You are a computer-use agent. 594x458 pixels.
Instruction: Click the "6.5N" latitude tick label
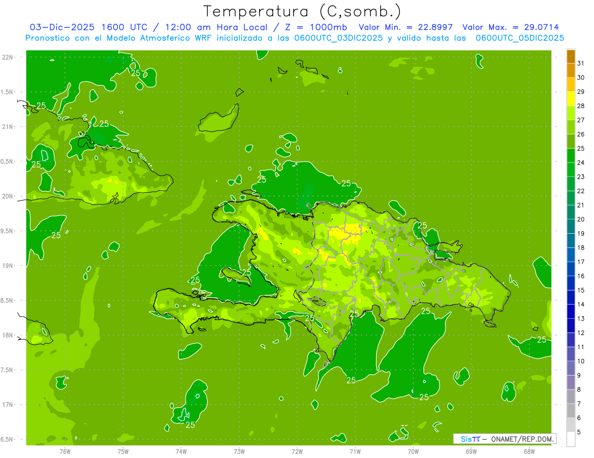coord(7,439)
